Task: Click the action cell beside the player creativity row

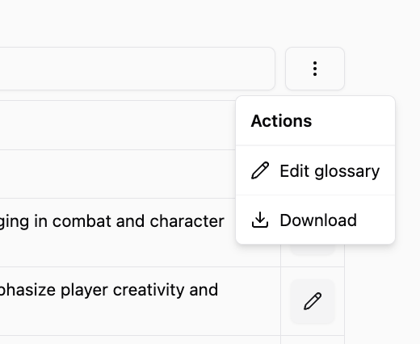Action: (x=313, y=301)
